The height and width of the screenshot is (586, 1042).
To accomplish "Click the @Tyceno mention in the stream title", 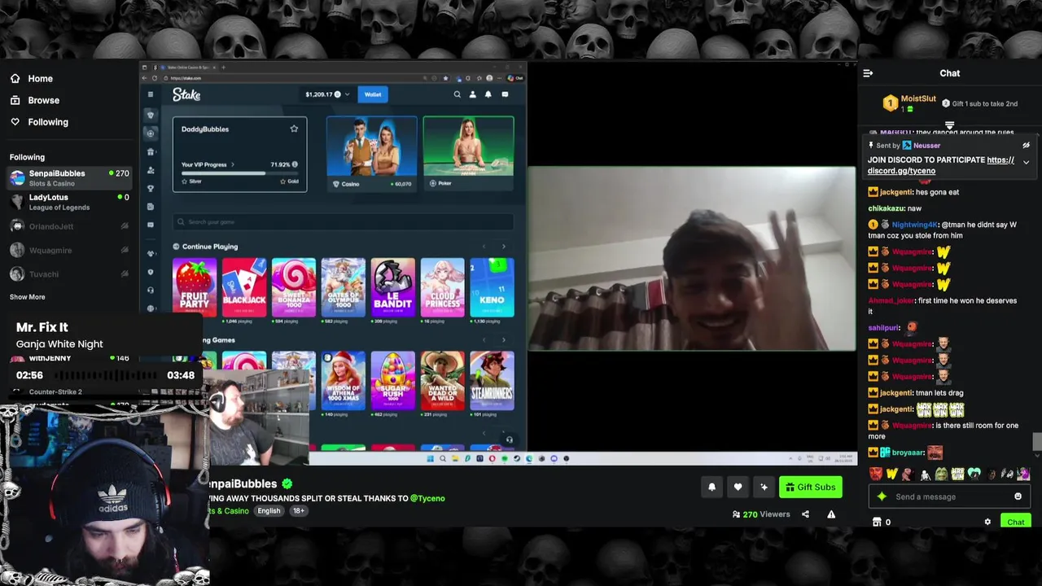I will coord(427,498).
